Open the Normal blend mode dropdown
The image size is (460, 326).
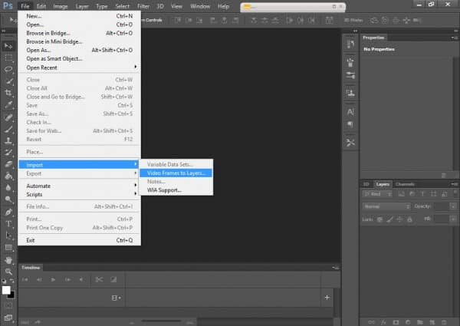point(386,206)
